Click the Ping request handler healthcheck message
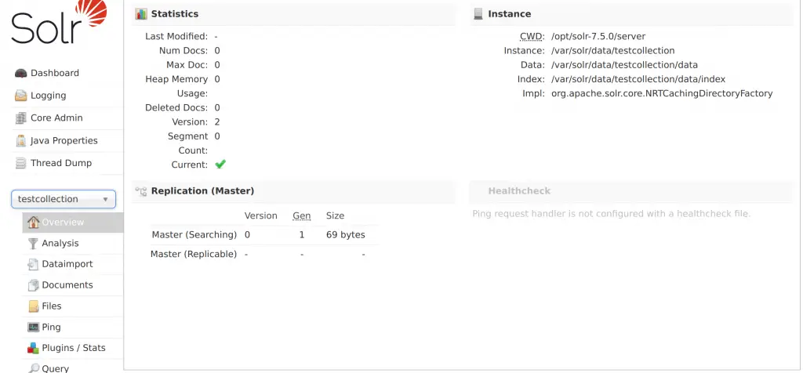This screenshot has height=373, width=803. (x=612, y=214)
